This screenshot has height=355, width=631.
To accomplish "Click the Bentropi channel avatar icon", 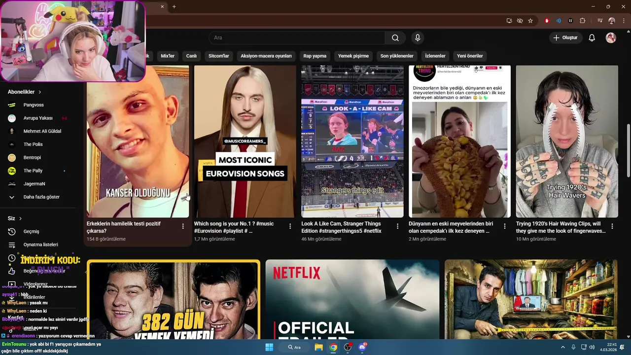I will 12,157.
